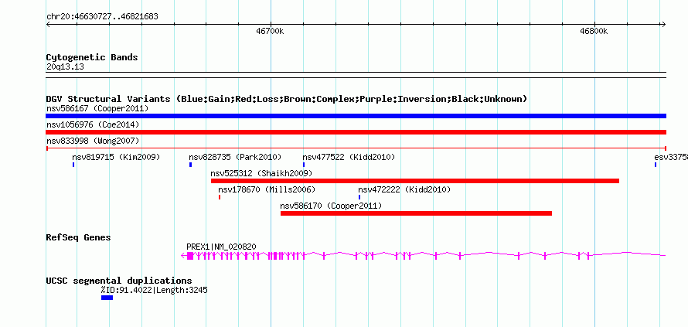688x327 pixels.
Task: Click the nsv477522 (Kidd2010) label
Action: tap(349, 157)
